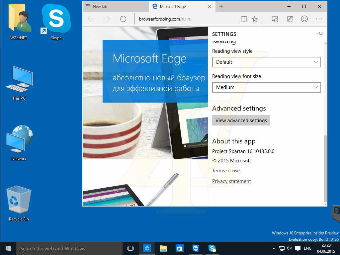Expand Reading view font size dropdown
The height and width of the screenshot is (255, 340).
click(x=267, y=87)
